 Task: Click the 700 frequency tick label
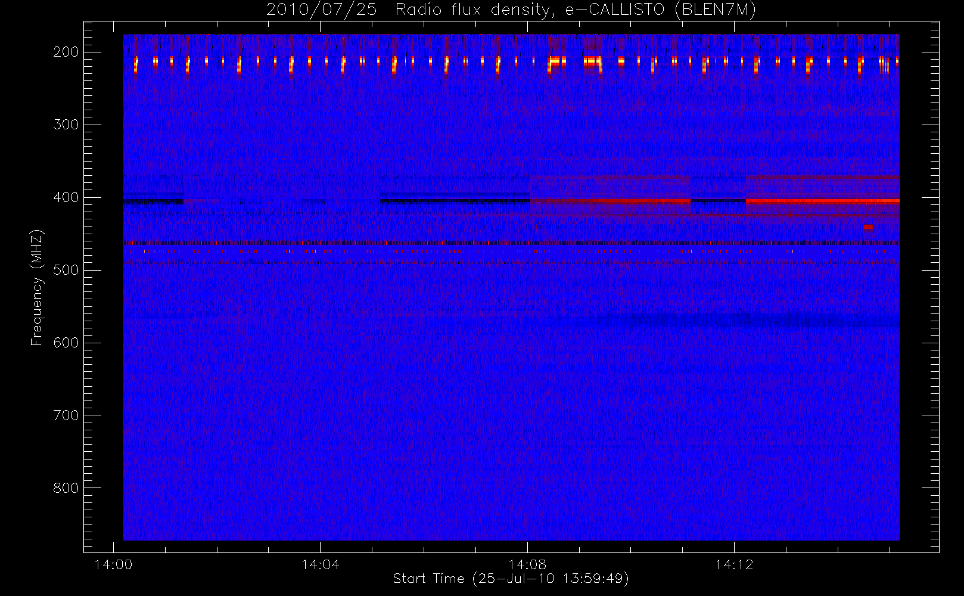tap(66, 415)
